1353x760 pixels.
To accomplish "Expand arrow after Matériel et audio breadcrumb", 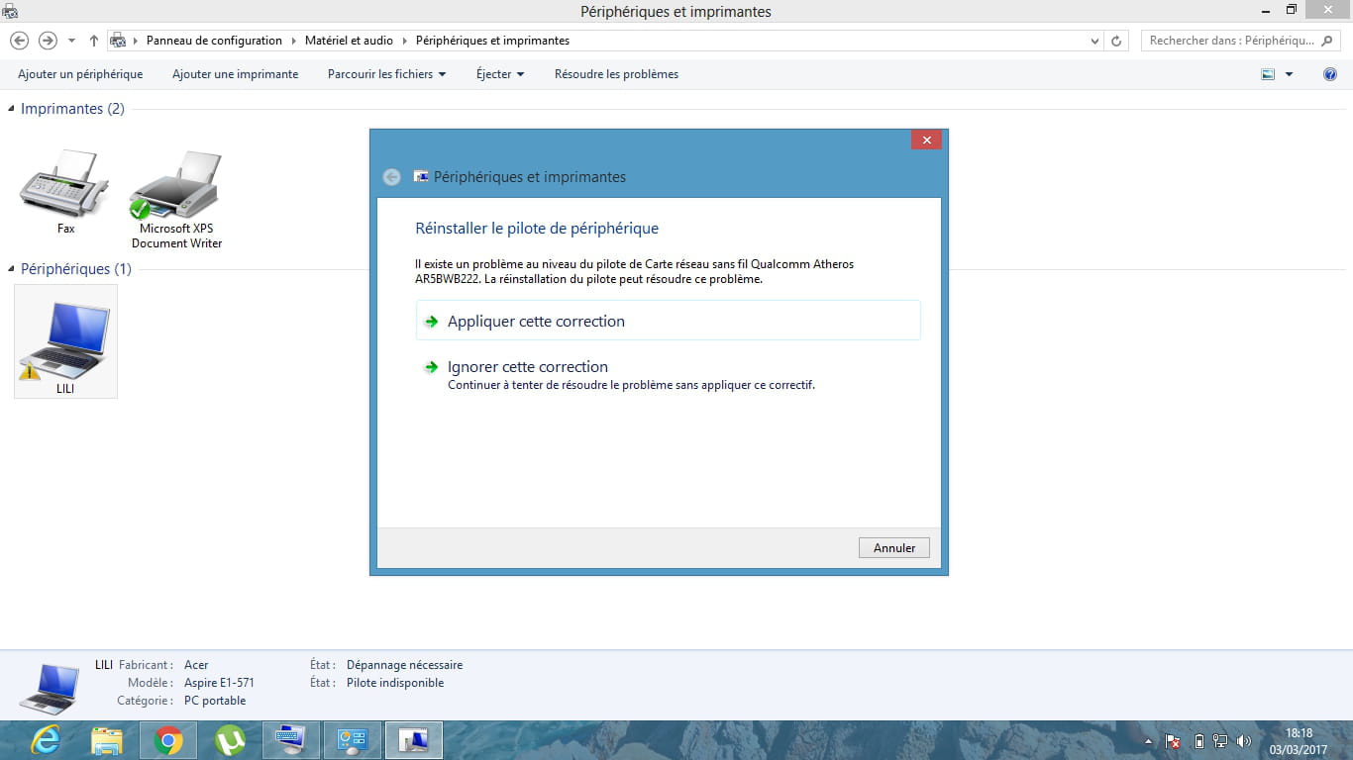I will 404,42.
